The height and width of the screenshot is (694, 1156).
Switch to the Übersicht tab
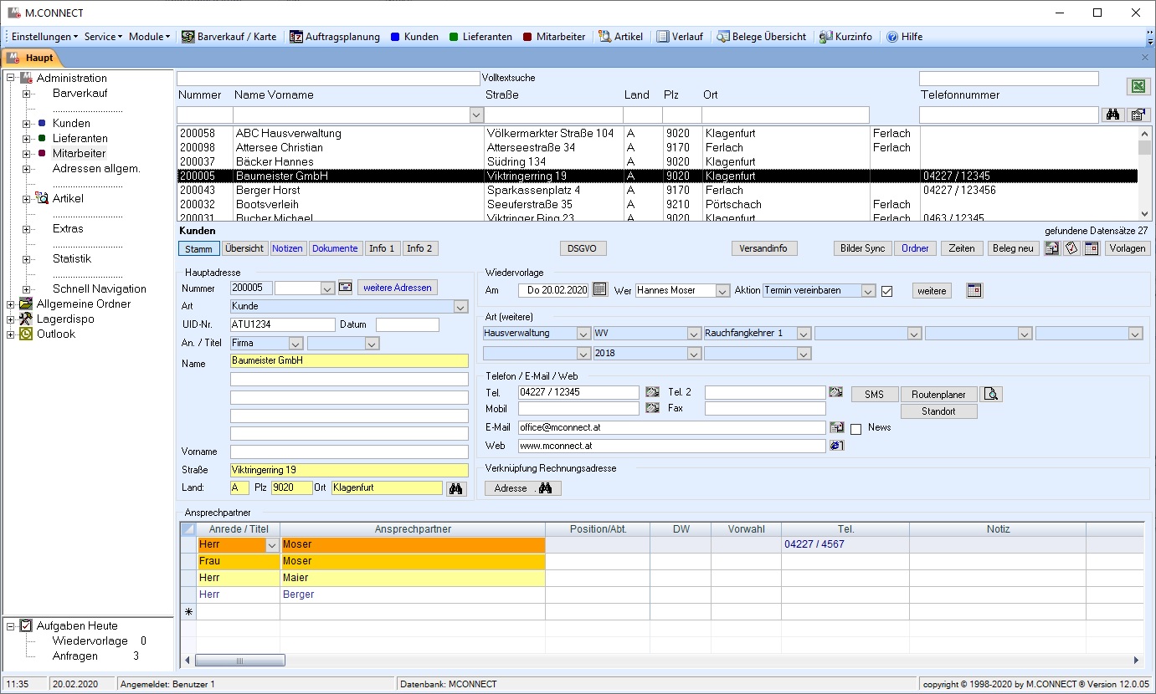coord(245,248)
